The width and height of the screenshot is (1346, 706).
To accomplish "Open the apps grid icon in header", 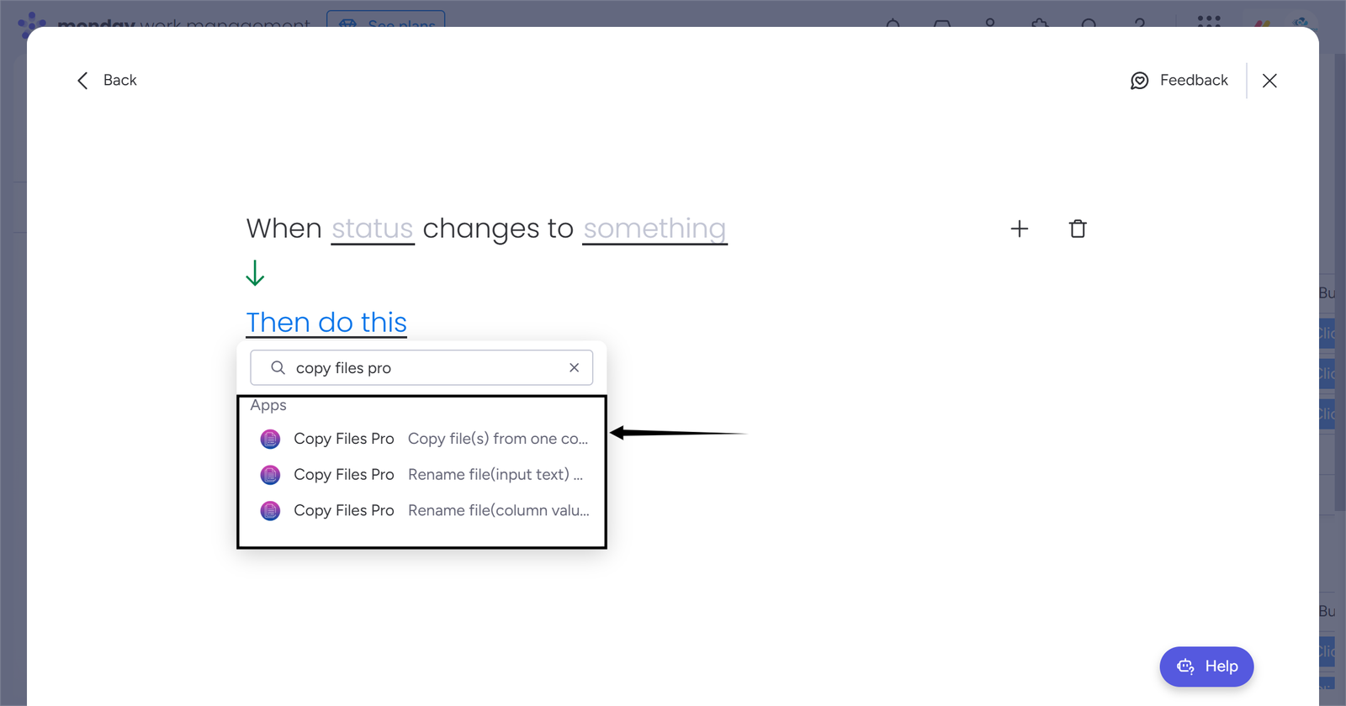I will [x=1209, y=20].
